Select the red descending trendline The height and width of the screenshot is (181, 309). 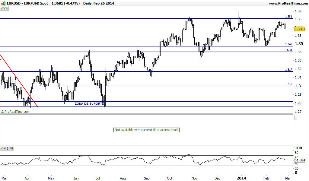[19, 81]
